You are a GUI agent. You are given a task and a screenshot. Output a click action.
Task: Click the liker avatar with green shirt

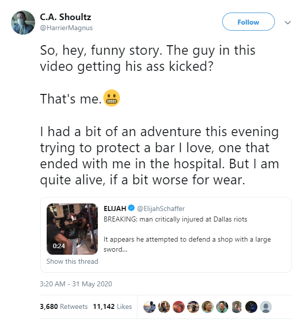click(222, 307)
